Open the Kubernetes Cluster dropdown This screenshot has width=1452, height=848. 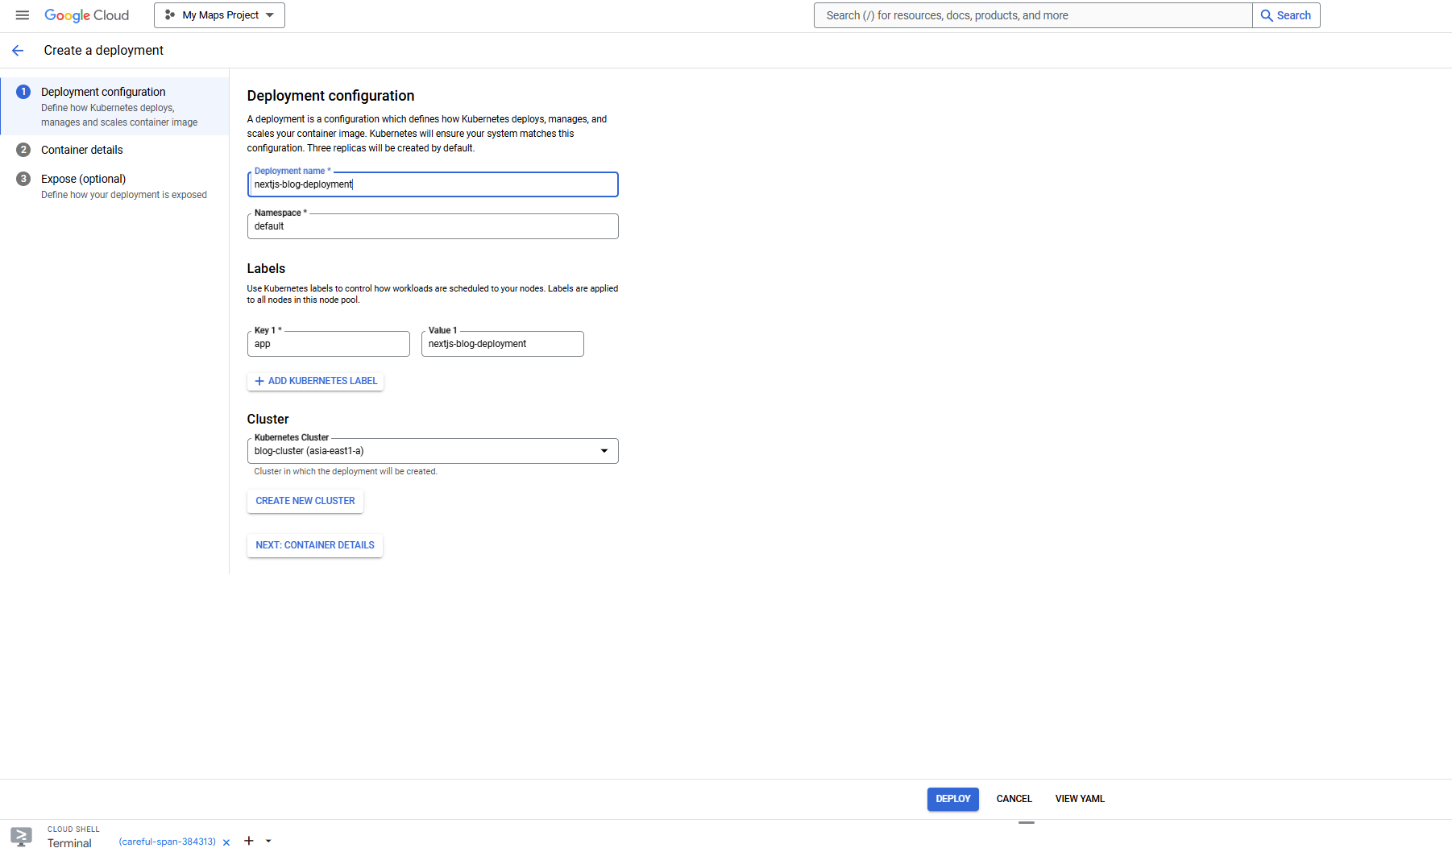604,451
